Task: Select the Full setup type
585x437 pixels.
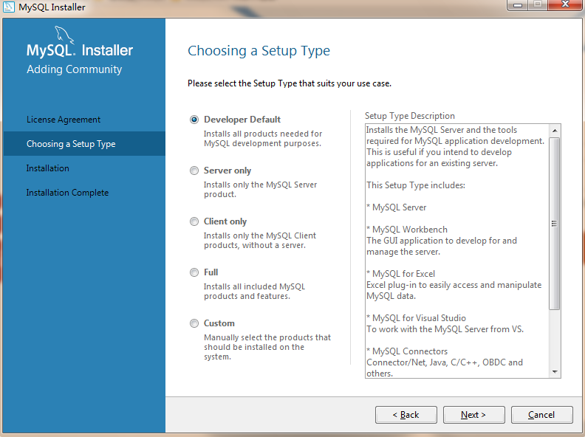Action: pyautogui.click(x=194, y=272)
